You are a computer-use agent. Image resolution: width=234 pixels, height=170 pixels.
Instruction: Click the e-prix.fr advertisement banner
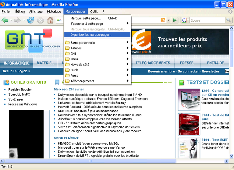(x=180, y=41)
